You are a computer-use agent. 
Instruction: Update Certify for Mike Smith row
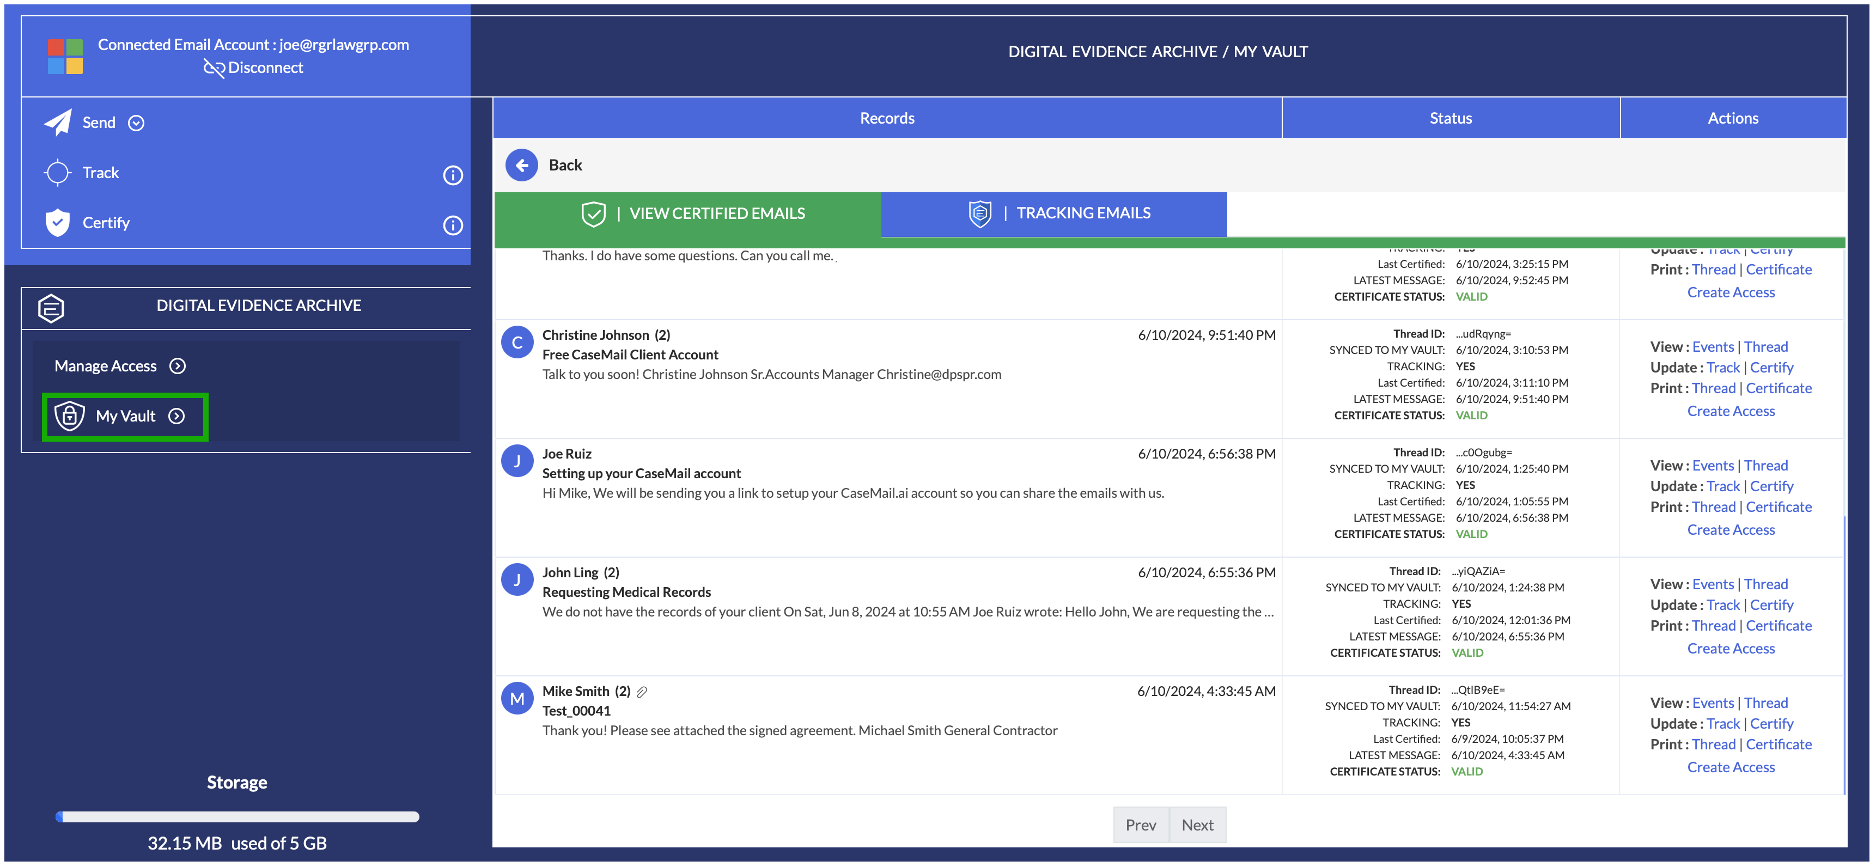click(1771, 724)
